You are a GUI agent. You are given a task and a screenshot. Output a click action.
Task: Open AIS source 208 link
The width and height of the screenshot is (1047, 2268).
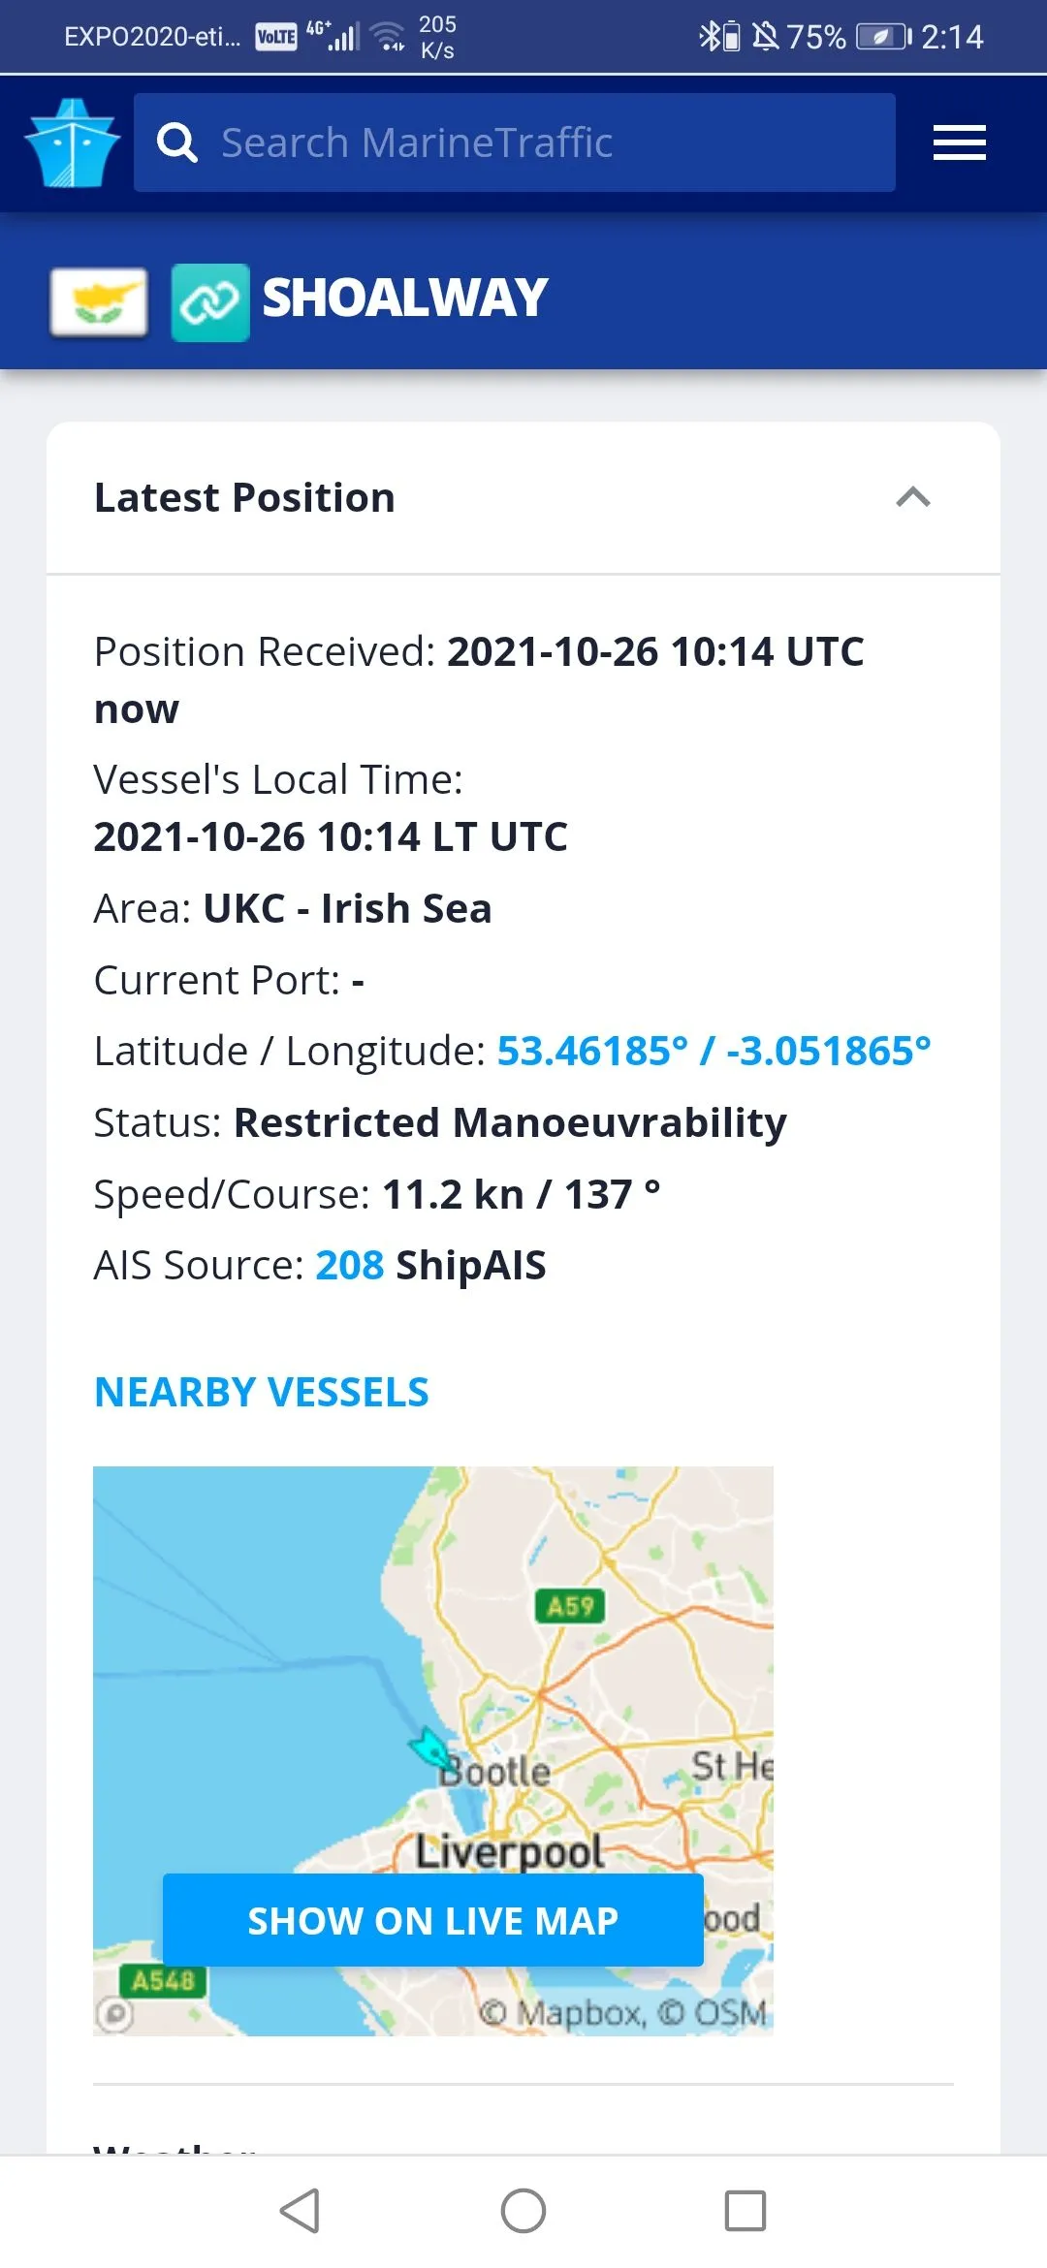(x=350, y=1266)
